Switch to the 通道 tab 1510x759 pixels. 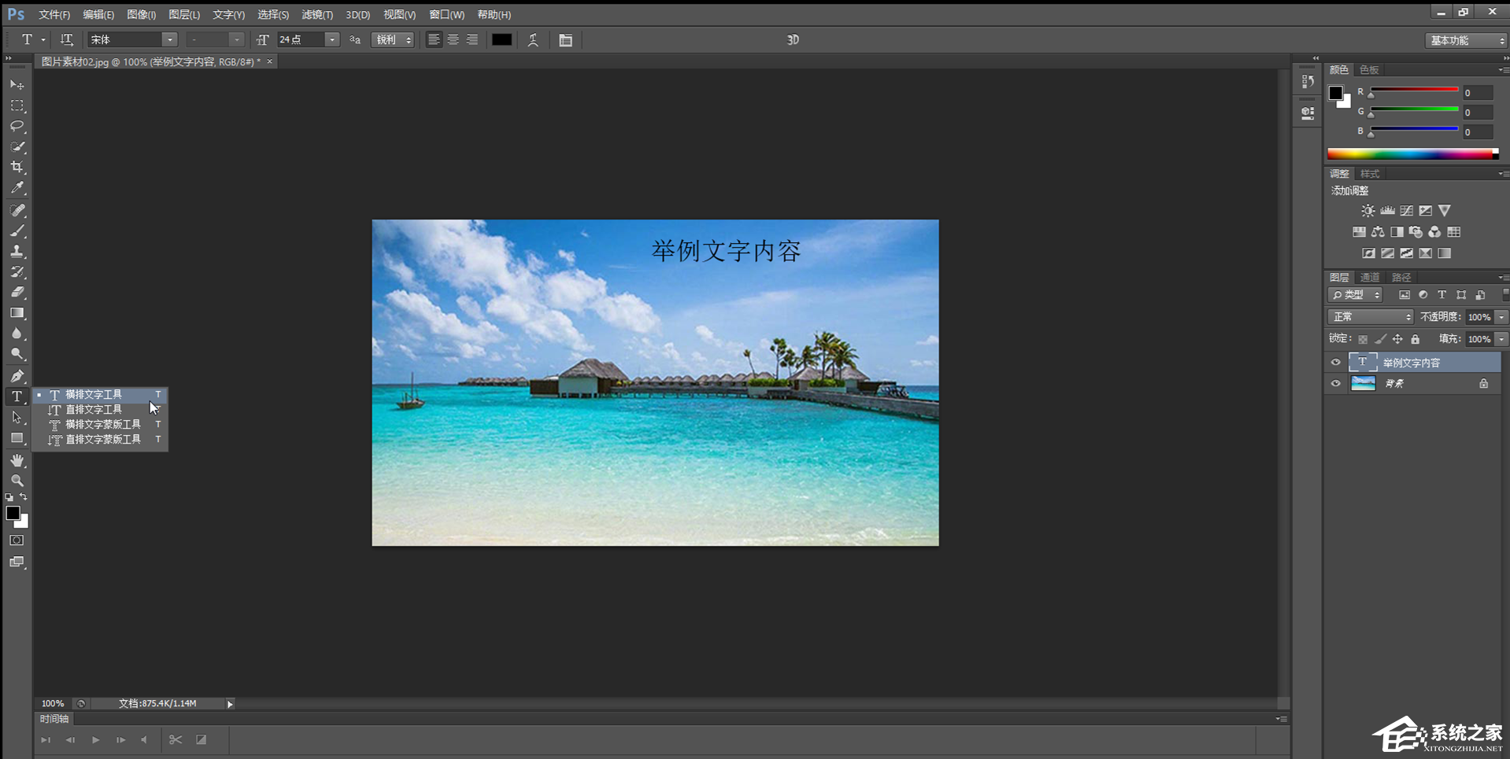pos(1370,278)
